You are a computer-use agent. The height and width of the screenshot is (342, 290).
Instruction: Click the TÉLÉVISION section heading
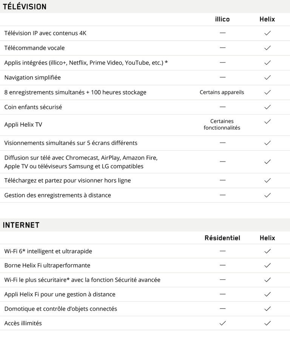coord(25,7)
